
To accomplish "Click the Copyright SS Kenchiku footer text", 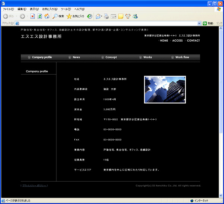I will pyautogui.click(x=168, y=186).
